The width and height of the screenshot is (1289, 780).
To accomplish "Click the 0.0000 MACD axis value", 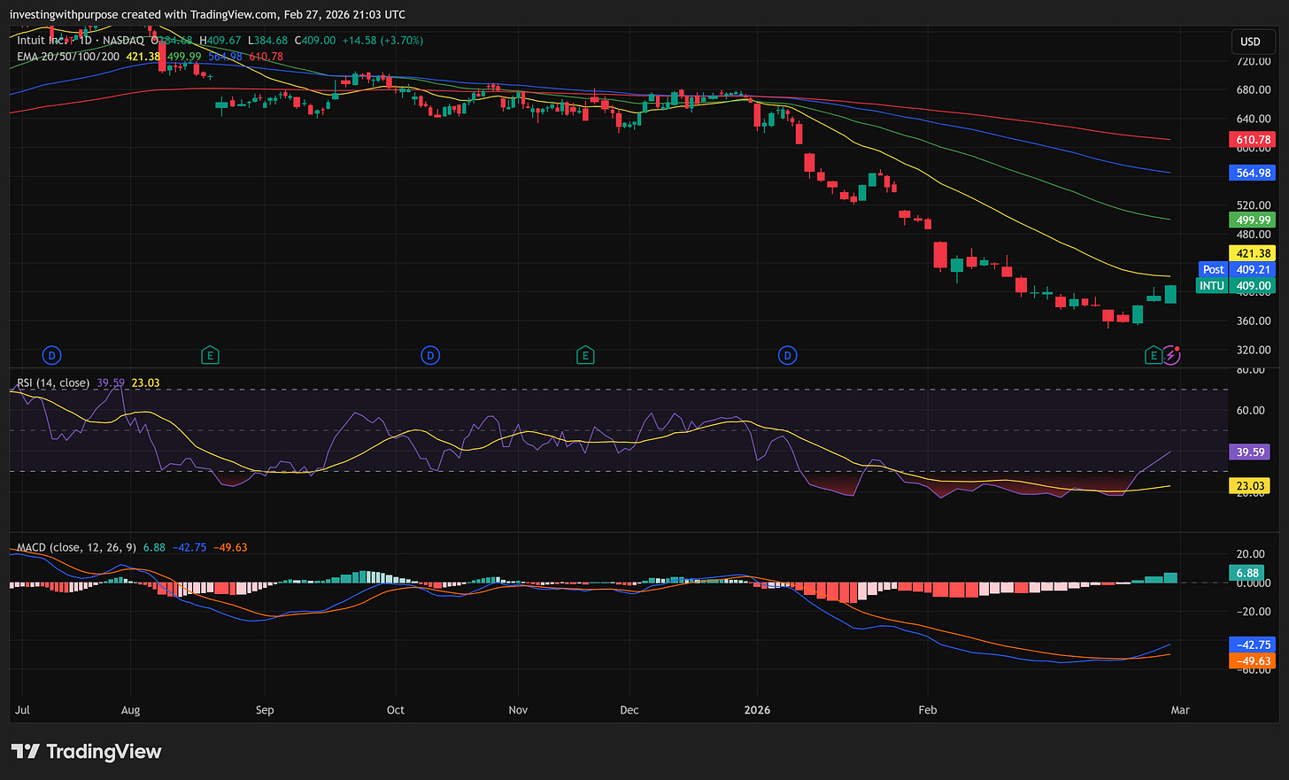I will [1253, 583].
